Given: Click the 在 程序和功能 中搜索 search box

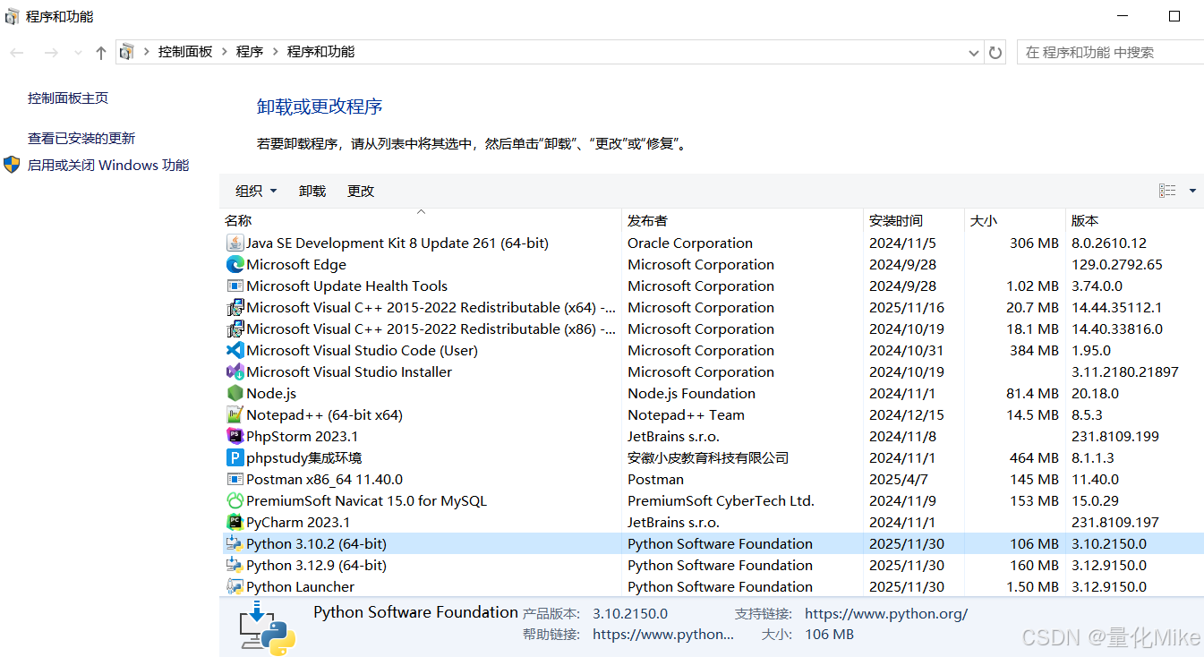Looking at the screenshot, I should 1110,53.
